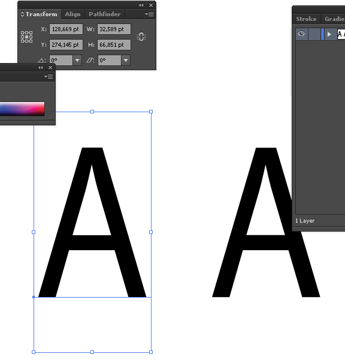Close the color panel
This screenshot has width=345, height=360.
click(50, 67)
